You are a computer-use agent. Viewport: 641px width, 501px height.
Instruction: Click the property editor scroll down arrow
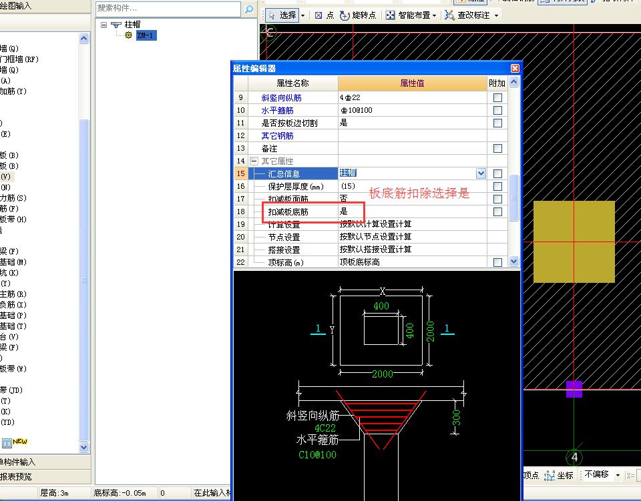tap(514, 261)
